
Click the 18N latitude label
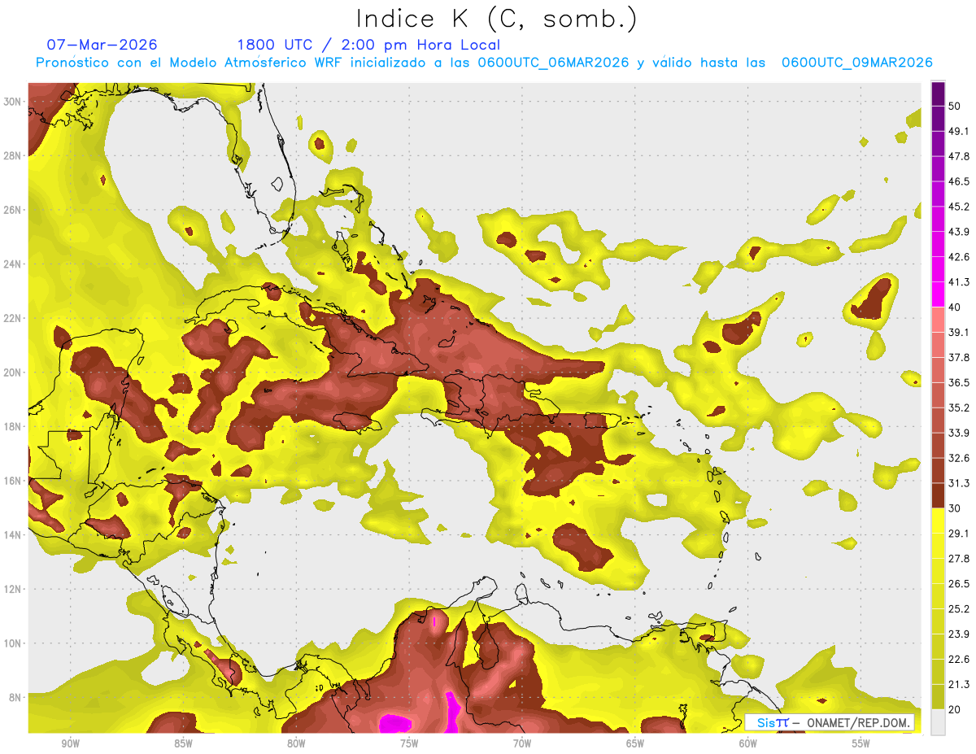(13, 426)
